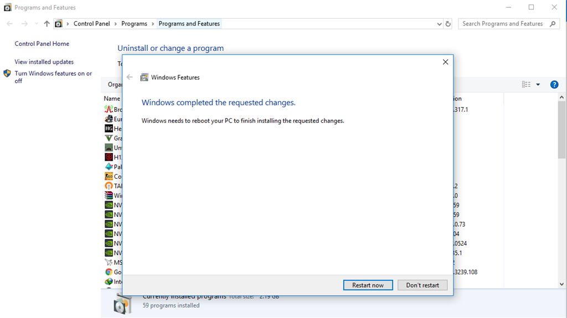Image resolution: width=567 pixels, height=318 pixels.
Task: Choose Don't restart button
Action: tap(422, 285)
